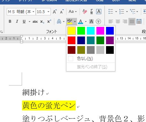Viewport: 146px width, 122px height.
Task: Click the line starting 塗りつぶしベージュ
Action: [x=84, y=118]
